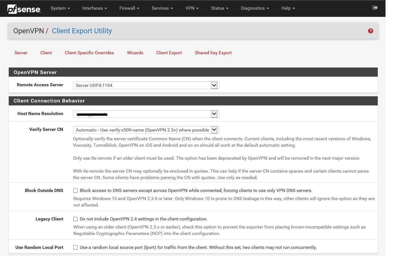The height and width of the screenshot is (256, 404).
Task: Open the Firewall menu
Action: click(129, 8)
